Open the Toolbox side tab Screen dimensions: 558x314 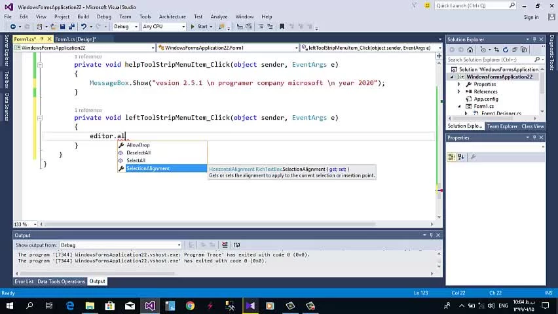[7, 79]
